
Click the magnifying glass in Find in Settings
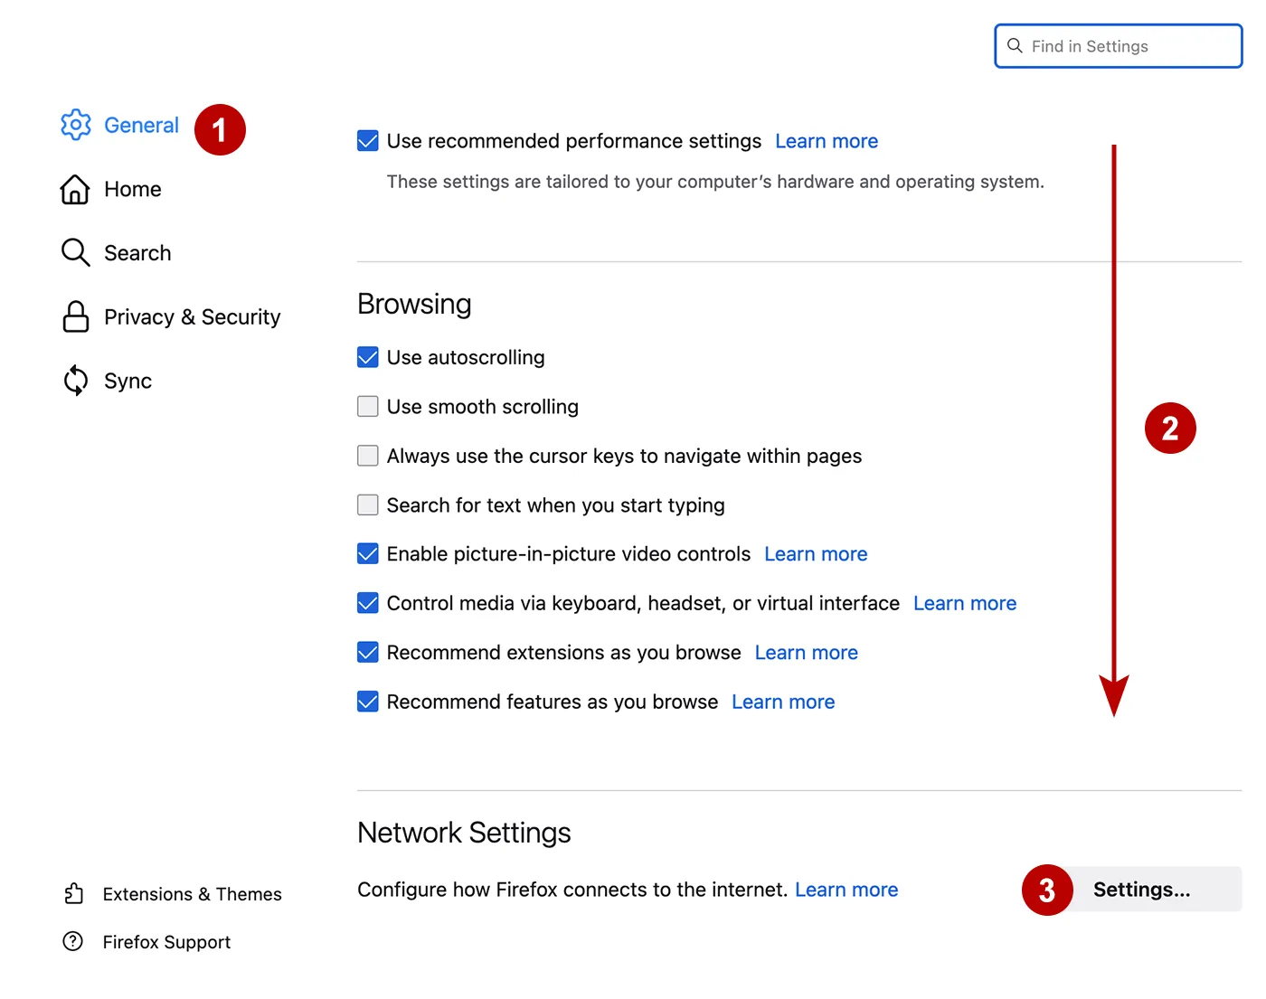pos(1016,45)
